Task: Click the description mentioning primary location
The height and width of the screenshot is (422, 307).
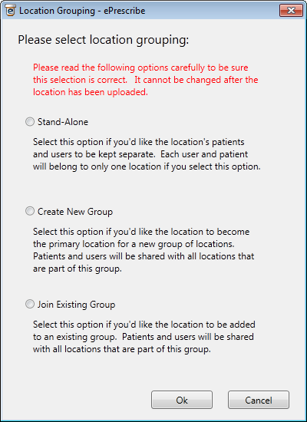Action: click(x=144, y=250)
